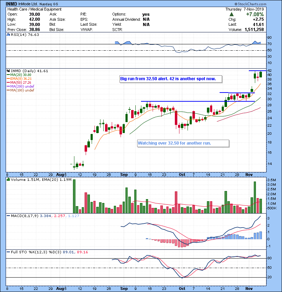Select the EMA(8) 36.21 legend entry
The width and height of the screenshot is (282, 292).
[19, 79]
